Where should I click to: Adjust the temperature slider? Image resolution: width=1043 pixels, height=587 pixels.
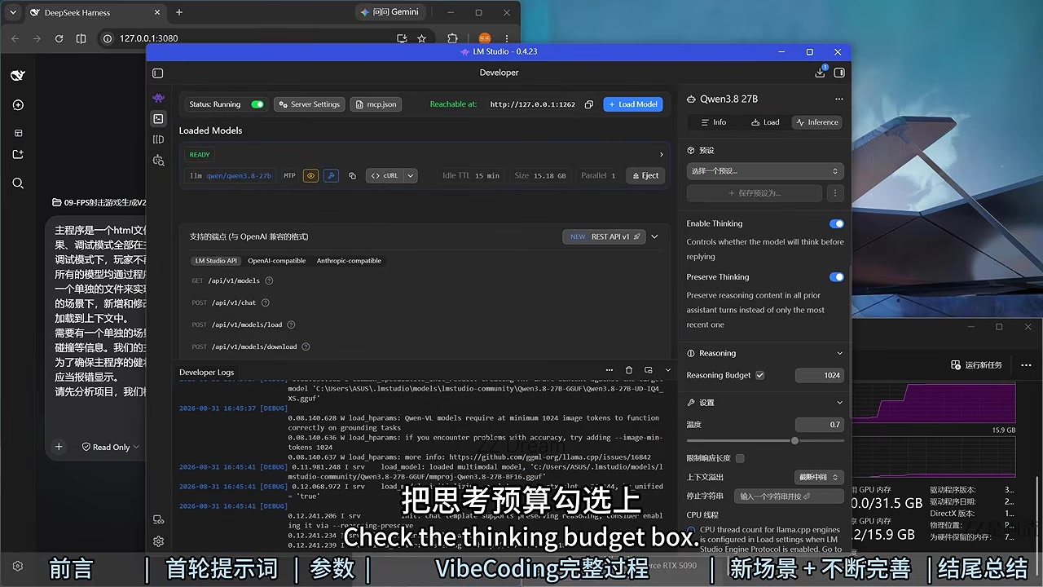(794, 440)
